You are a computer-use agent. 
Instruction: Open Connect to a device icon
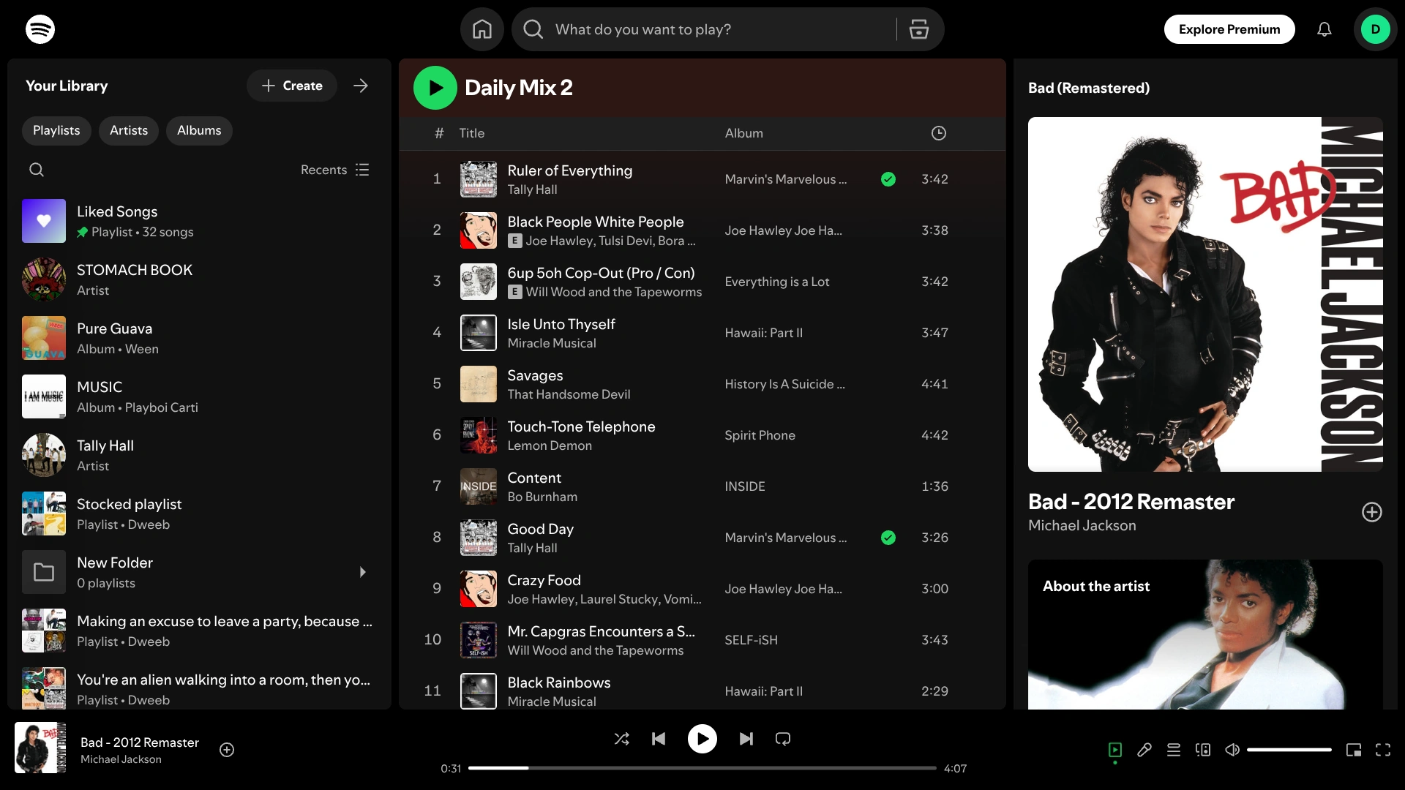[x=1203, y=750]
